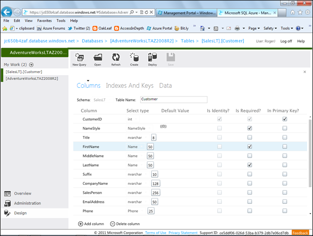This screenshot has height=236, width=313.
Task: Toggle LastName Is Required checkbox
Action: coord(250,165)
